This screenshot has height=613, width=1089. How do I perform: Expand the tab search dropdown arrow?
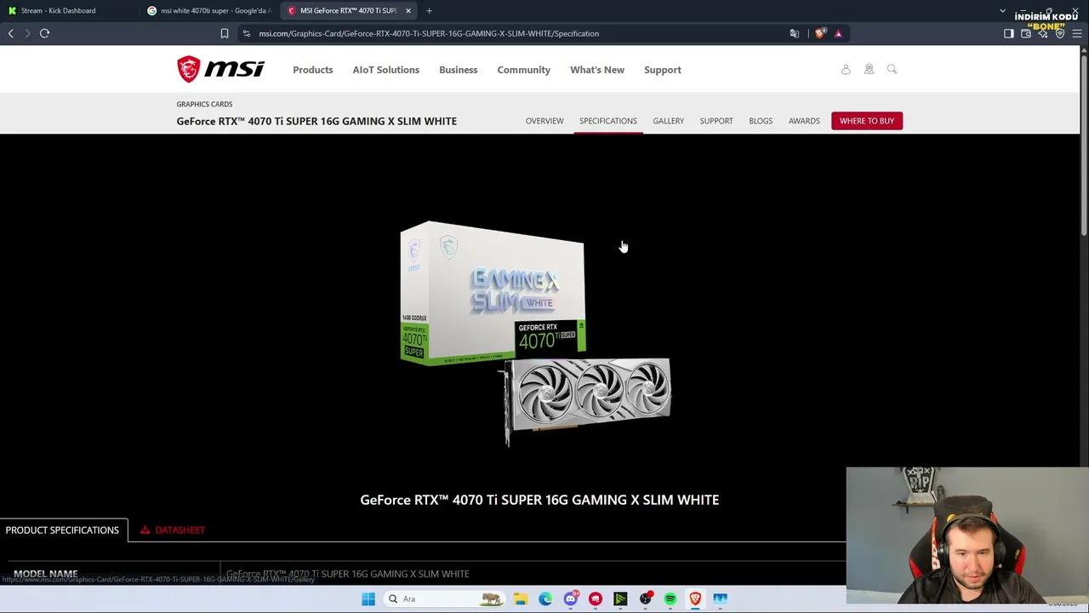coord(1002,10)
